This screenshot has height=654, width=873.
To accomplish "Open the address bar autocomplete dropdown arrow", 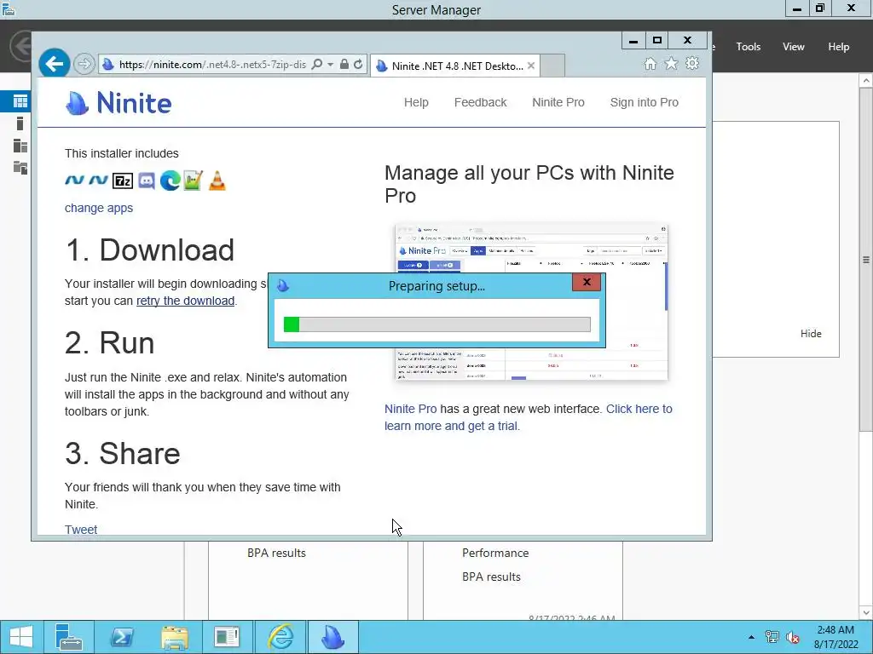I will 330,65.
